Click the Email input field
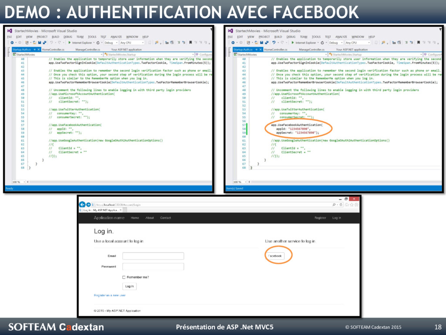 click(153, 256)
